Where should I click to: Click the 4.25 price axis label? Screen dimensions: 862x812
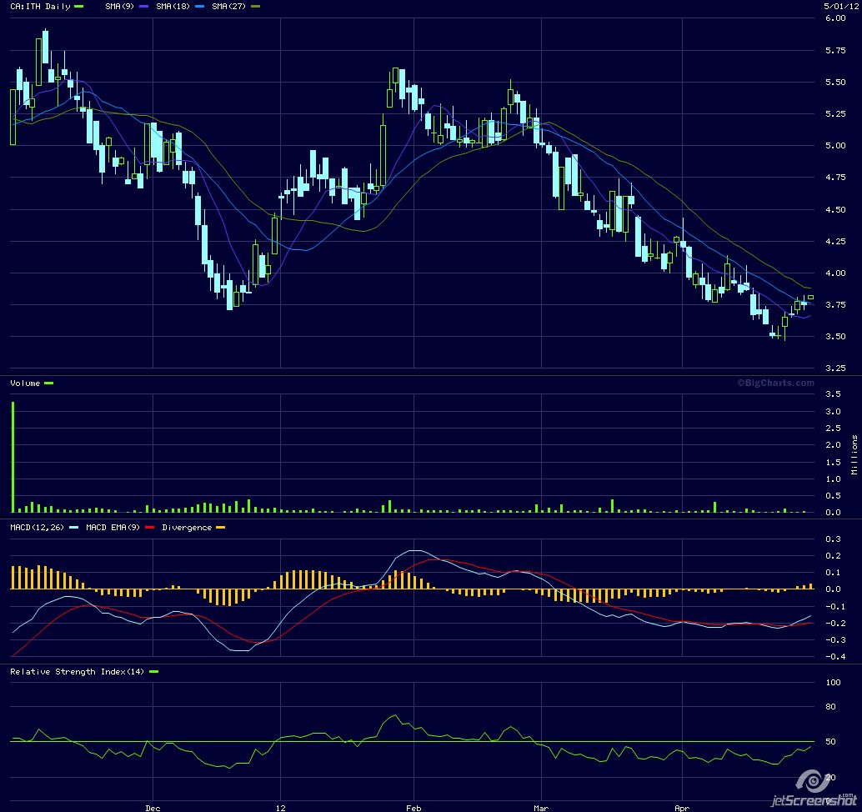pyautogui.click(x=835, y=241)
